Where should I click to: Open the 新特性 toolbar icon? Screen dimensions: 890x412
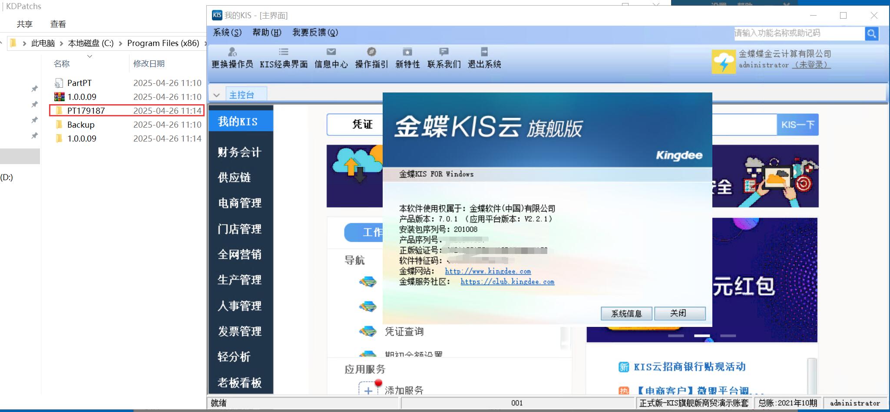(x=407, y=52)
